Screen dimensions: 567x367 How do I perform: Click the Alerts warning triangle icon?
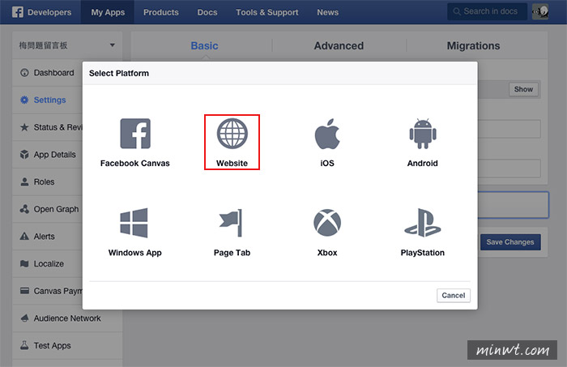(24, 236)
